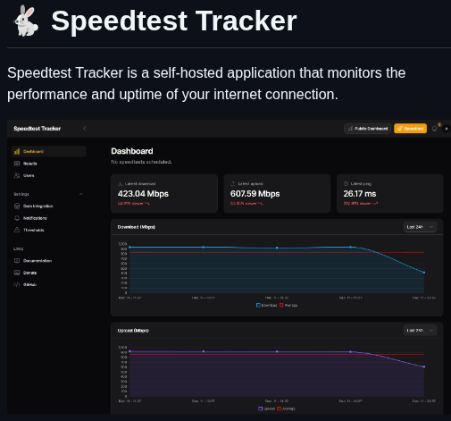This screenshot has height=421, width=451.
Task: Toggle the Download series legend
Action: click(x=267, y=305)
